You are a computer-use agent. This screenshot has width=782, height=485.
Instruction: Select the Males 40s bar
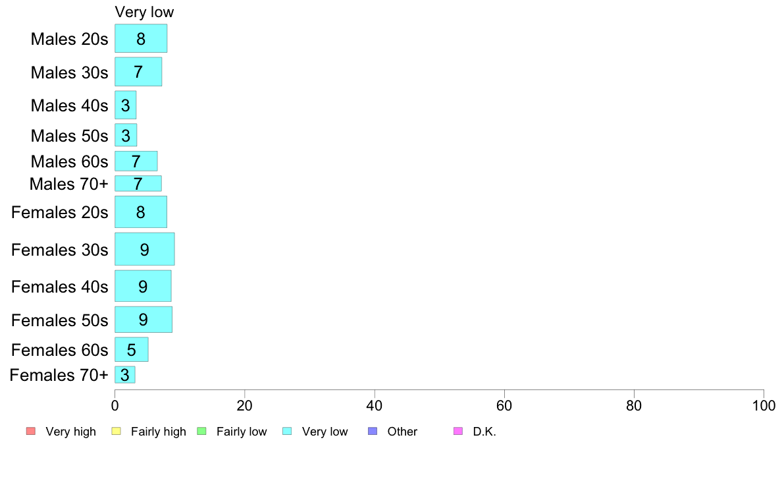click(x=126, y=105)
